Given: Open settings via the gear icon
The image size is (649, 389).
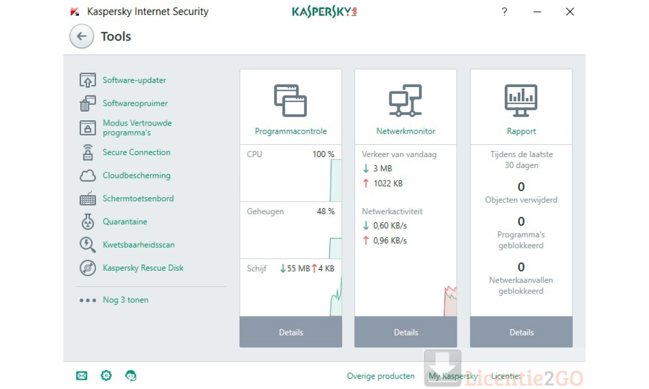Looking at the screenshot, I should point(106,376).
